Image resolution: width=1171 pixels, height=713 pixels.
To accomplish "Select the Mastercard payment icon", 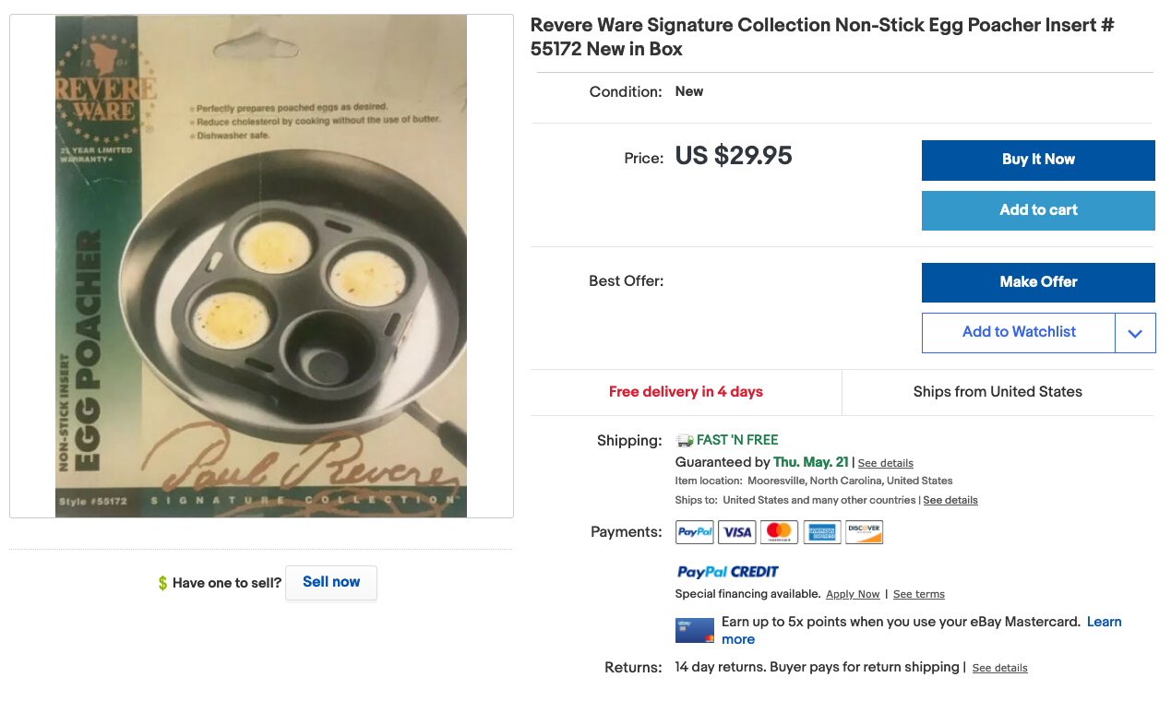I will pos(779,532).
